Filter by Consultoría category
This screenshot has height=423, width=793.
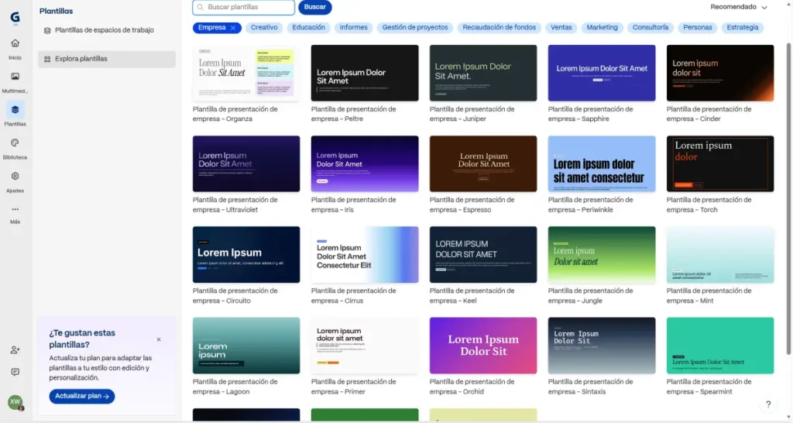(x=651, y=28)
